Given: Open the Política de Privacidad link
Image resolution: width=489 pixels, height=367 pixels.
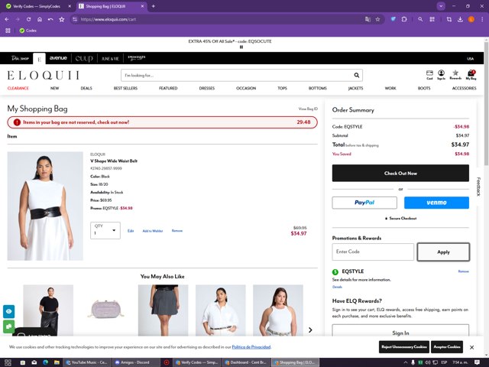Looking at the screenshot, I should pyautogui.click(x=251, y=347).
